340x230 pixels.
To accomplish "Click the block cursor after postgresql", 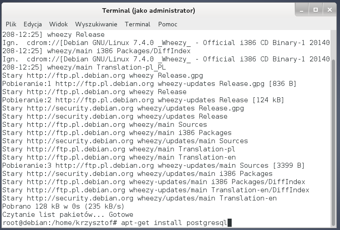I will [x=230, y=223].
